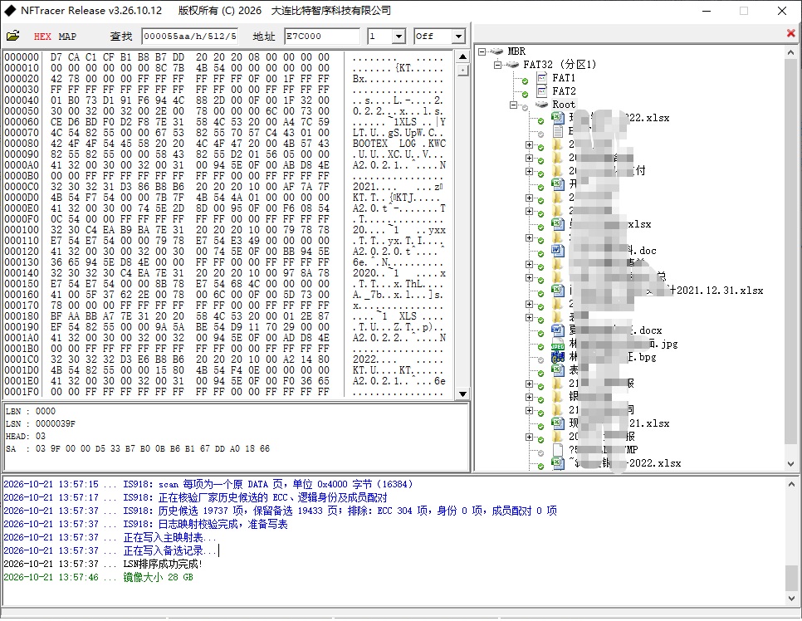Click the file tree scroll down arrow
The width and height of the screenshot is (802, 621).
(790, 464)
